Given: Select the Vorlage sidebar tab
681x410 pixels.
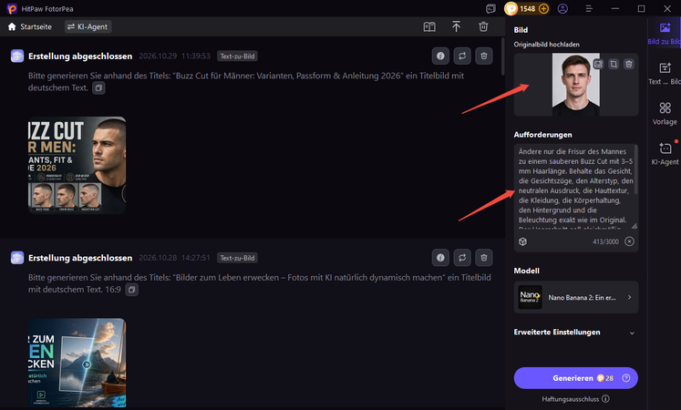Looking at the screenshot, I should click(x=665, y=113).
